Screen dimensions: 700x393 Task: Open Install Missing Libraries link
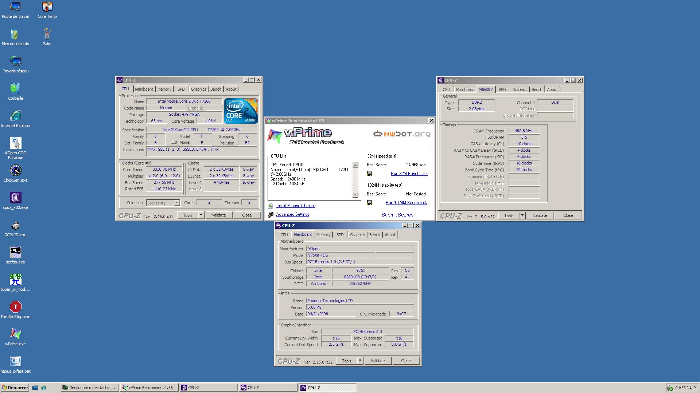(x=296, y=206)
